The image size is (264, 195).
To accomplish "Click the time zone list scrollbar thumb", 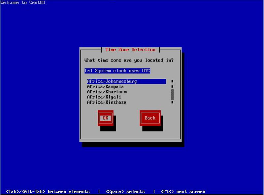I will [172, 95].
